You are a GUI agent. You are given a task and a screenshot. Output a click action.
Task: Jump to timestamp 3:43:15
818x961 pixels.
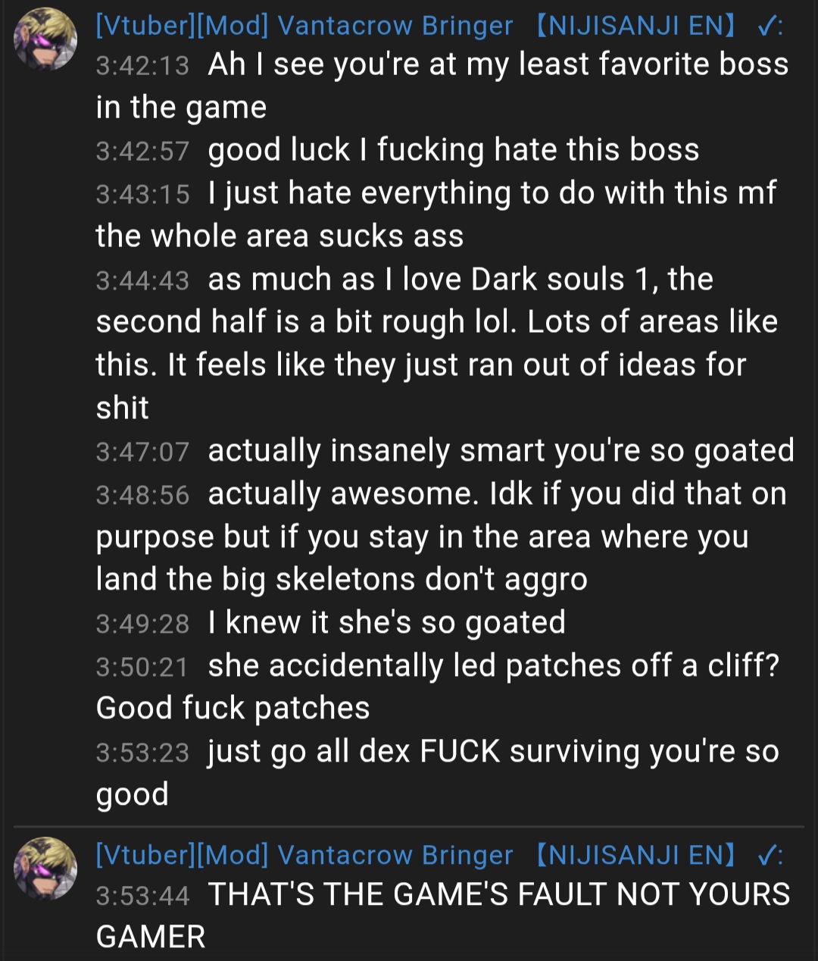142,195
